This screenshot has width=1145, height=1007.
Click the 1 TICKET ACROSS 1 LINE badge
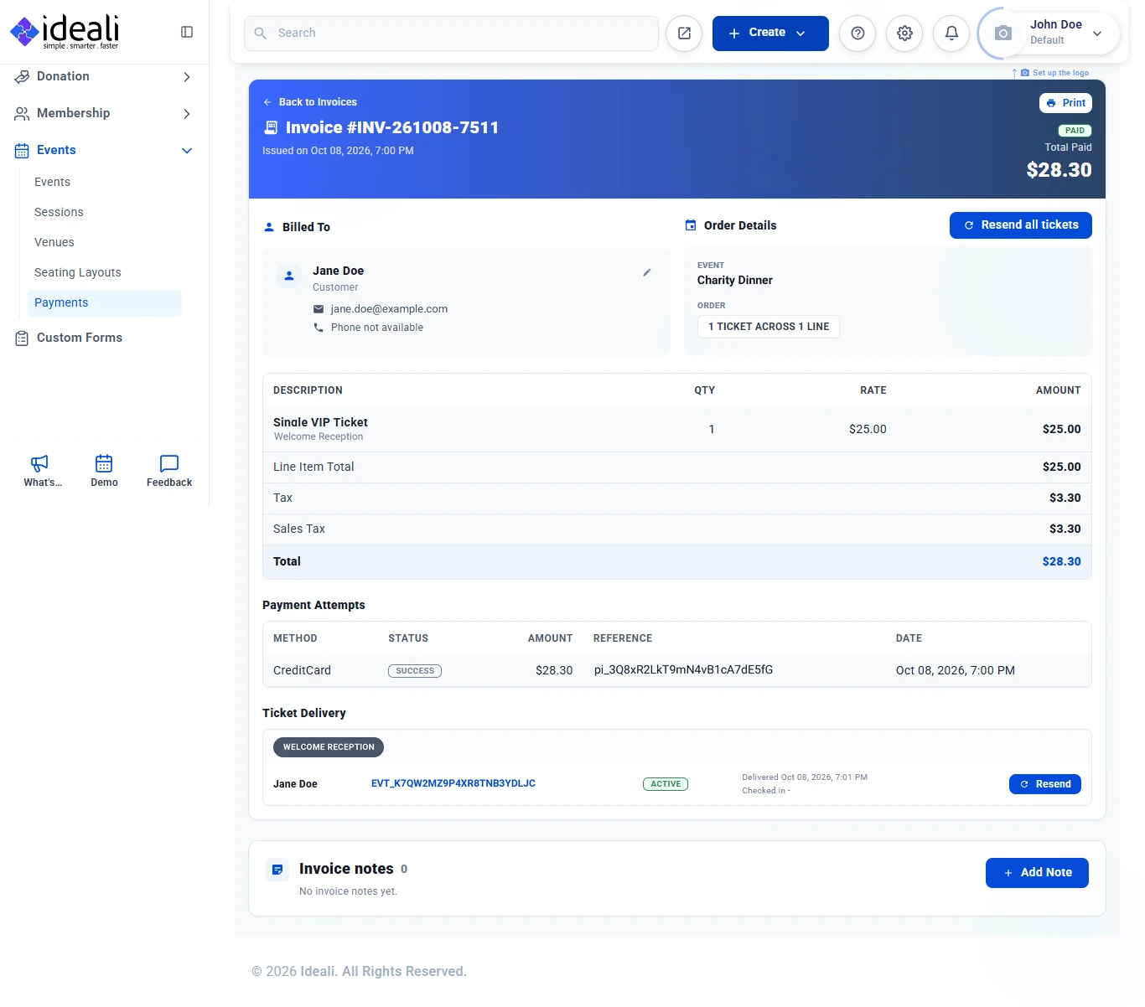(x=769, y=327)
